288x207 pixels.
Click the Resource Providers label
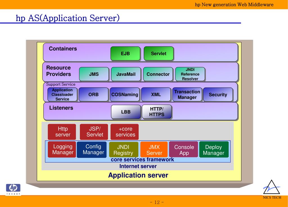click(58, 71)
